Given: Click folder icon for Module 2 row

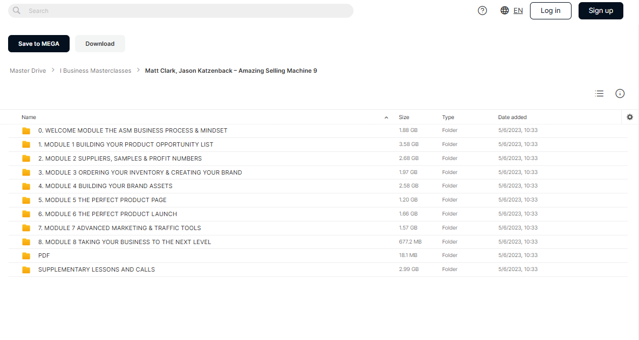Looking at the screenshot, I should pos(26,158).
